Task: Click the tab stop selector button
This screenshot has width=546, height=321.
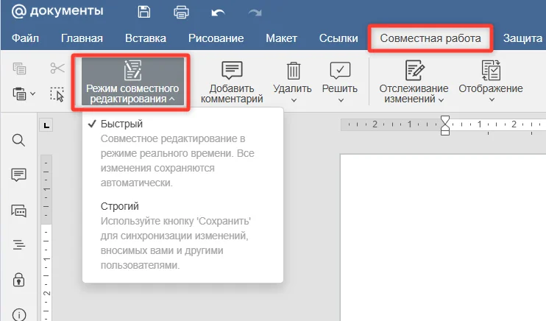Action: 46,125
